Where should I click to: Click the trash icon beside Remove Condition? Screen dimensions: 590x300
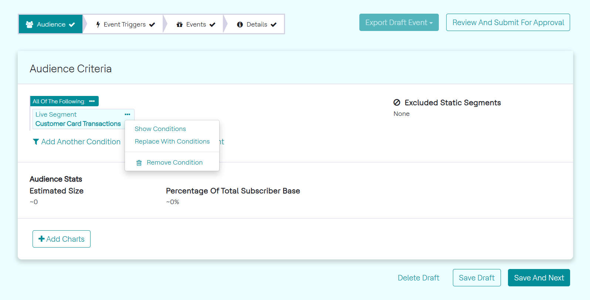(139, 163)
